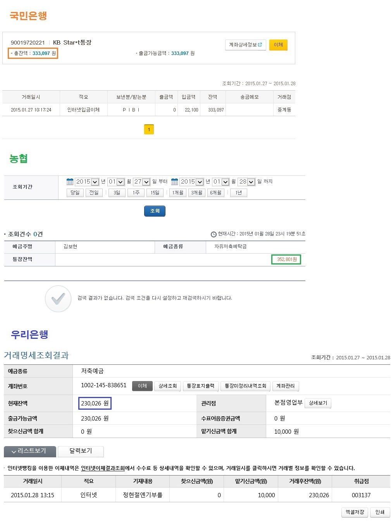This screenshot has width=391, height=522.
Task: Expand the start year 2015 dropdown
Action: coord(95,182)
